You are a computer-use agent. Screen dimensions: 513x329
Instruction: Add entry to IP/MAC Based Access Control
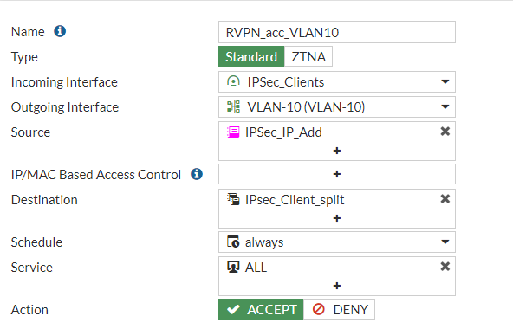[336, 174]
